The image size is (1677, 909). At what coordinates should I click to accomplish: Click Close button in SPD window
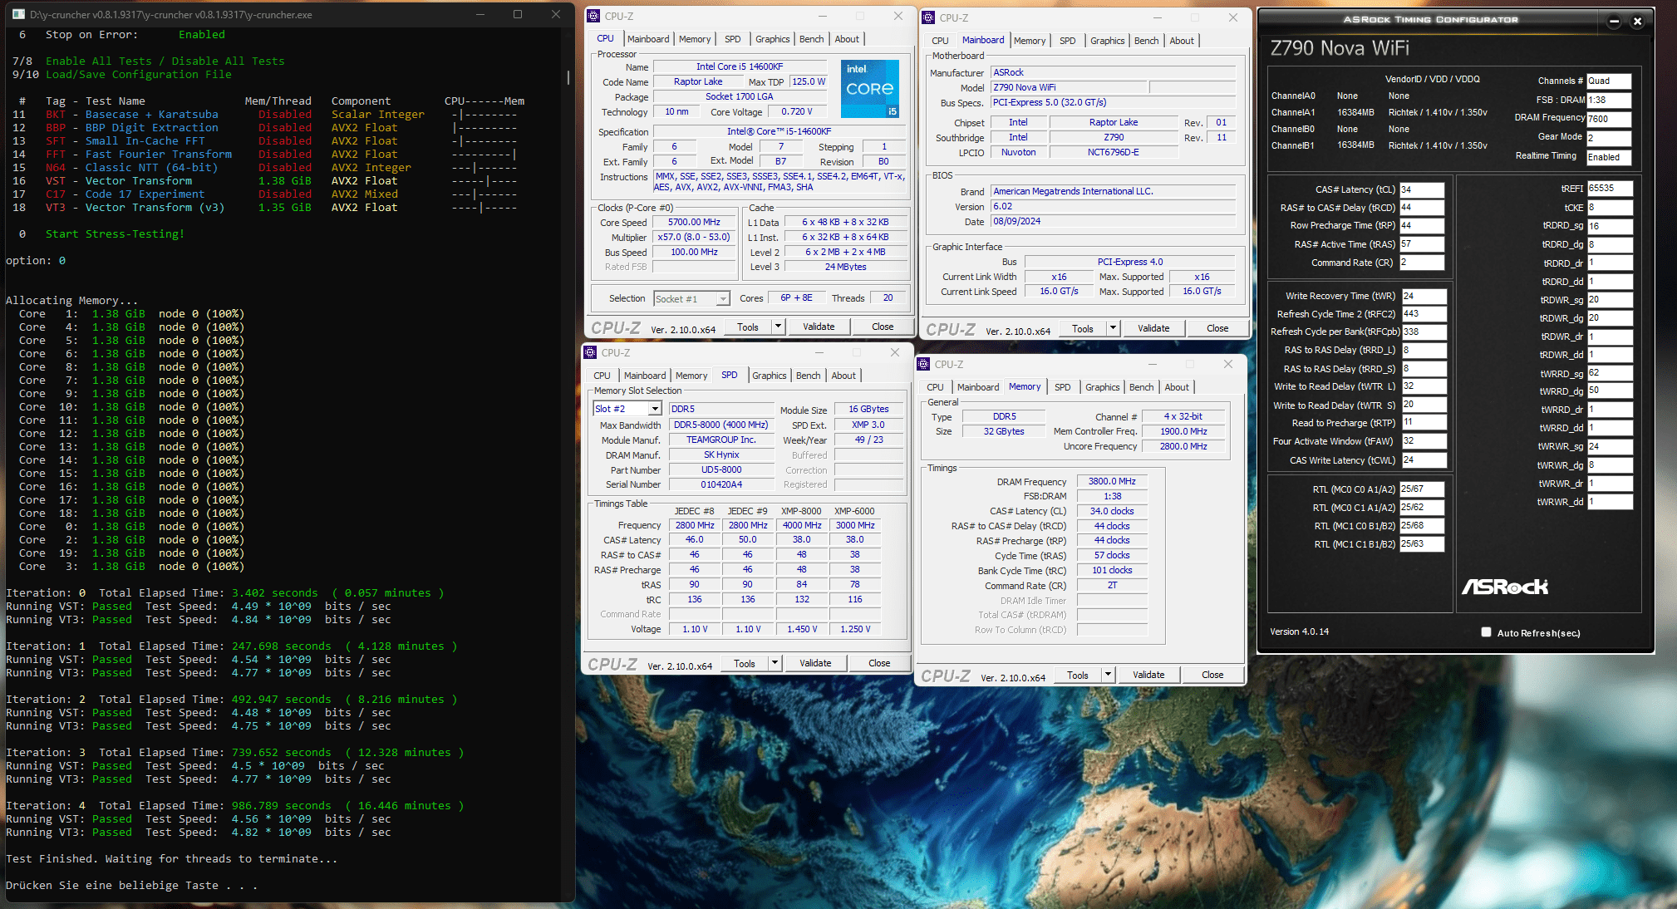(x=879, y=663)
